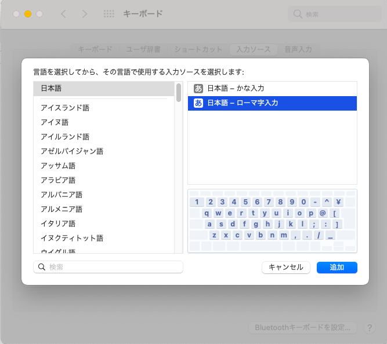
Task: Select 日本語 – かな入力 input source
Action: click(x=272, y=89)
